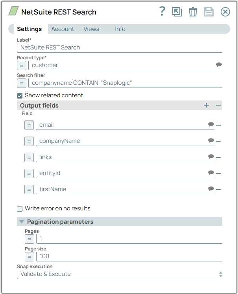This screenshot has width=238, height=294.
Task: Switch to the Settings tab
Action: [29, 29]
